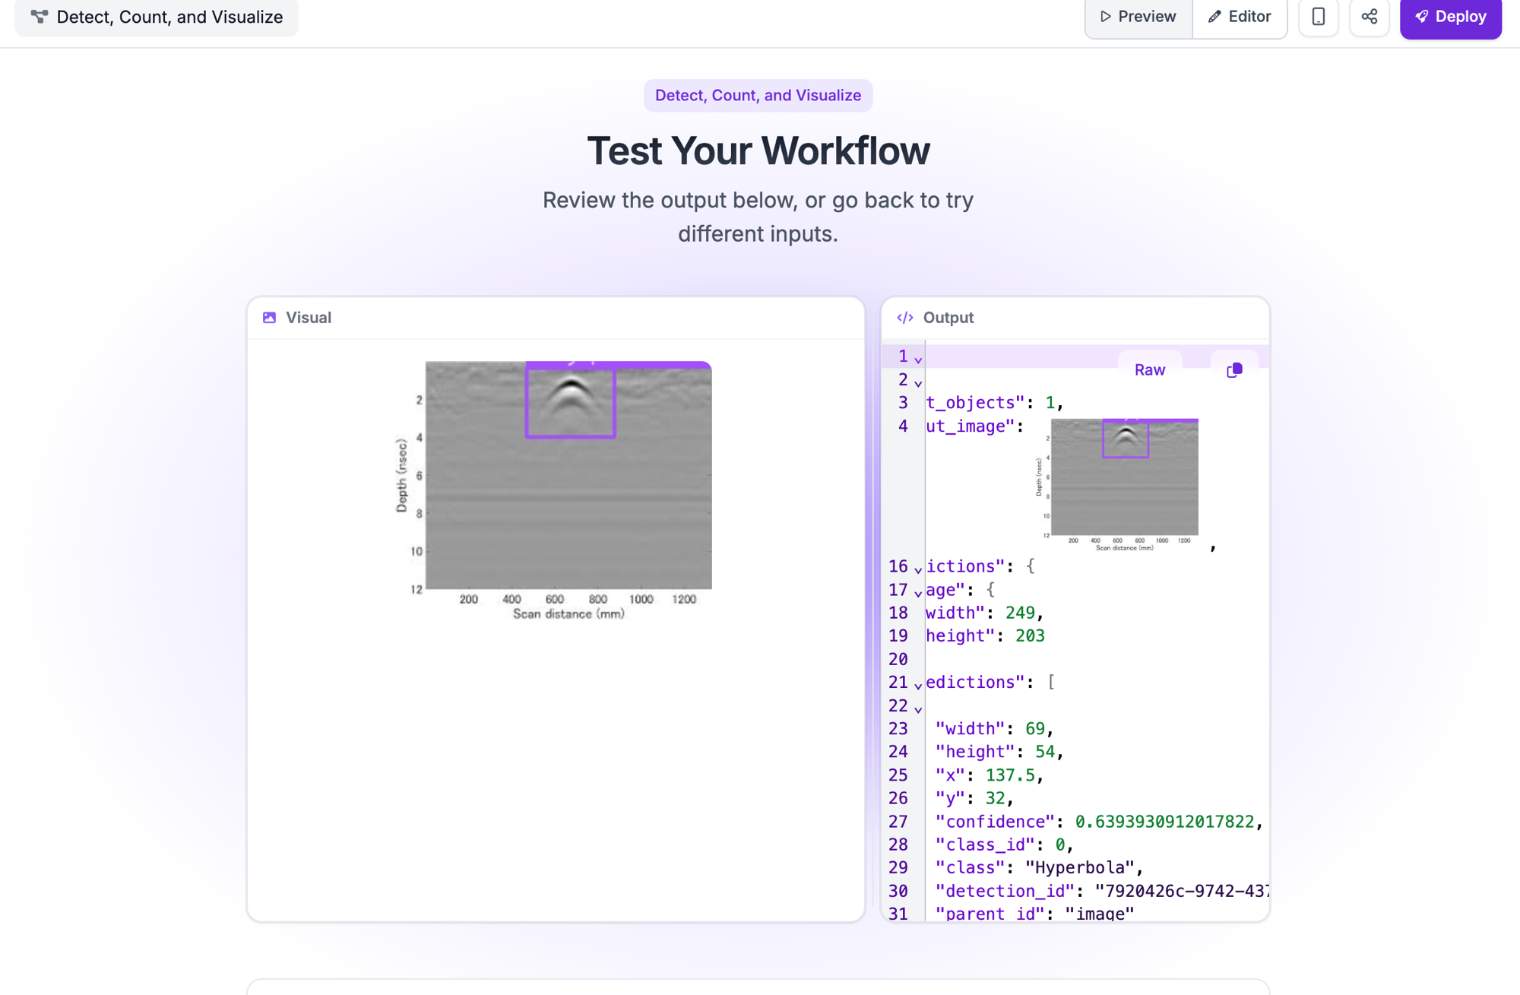Click the Output panel code icon
Image resolution: width=1520 pixels, height=995 pixels.
pyautogui.click(x=904, y=318)
